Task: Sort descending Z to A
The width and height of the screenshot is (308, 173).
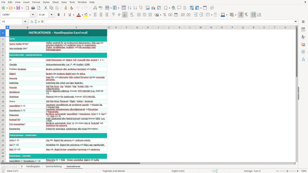Action: click(x=135, y=8)
